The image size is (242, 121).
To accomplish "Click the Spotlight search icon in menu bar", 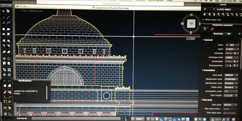I will 240,1.
